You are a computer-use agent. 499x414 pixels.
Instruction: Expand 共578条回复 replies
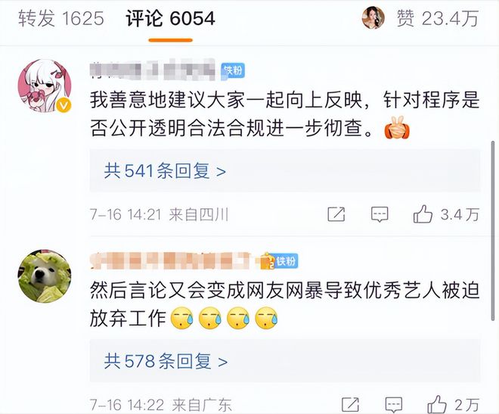[x=166, y=362]
